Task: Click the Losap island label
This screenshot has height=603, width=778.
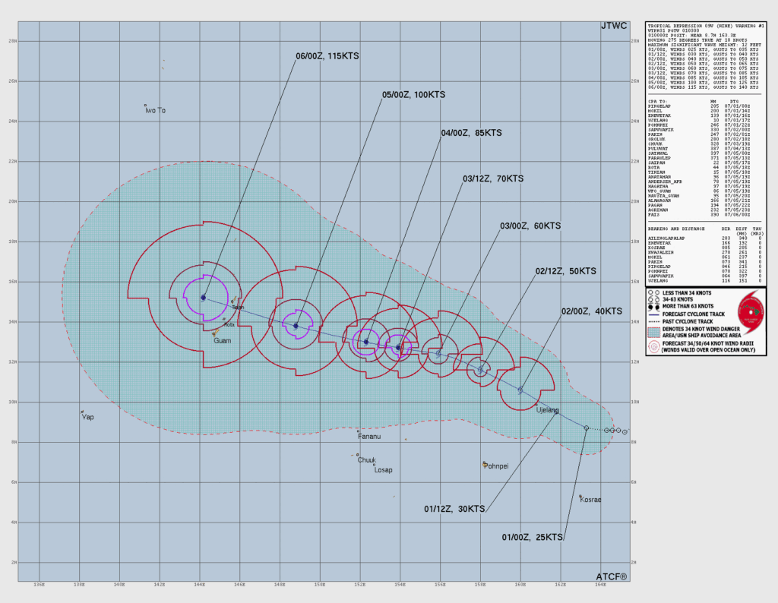Action: (x=383, y=469)
